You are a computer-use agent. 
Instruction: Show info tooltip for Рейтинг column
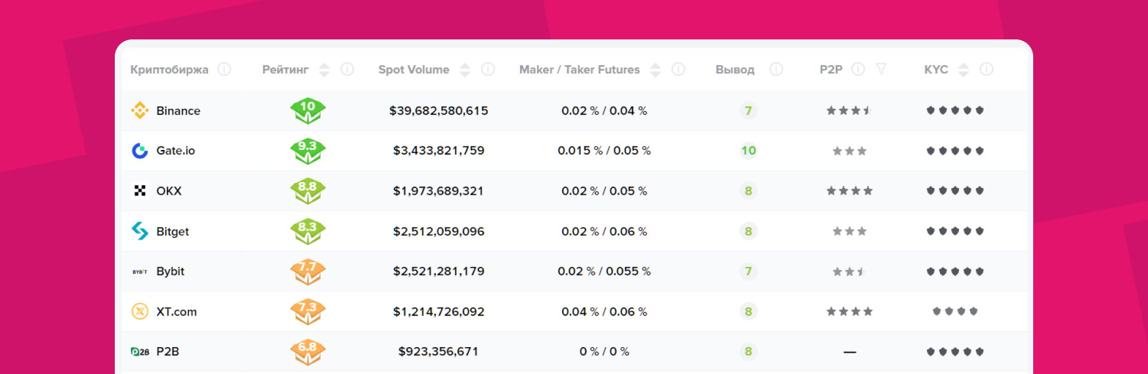(x=347, y=69)
